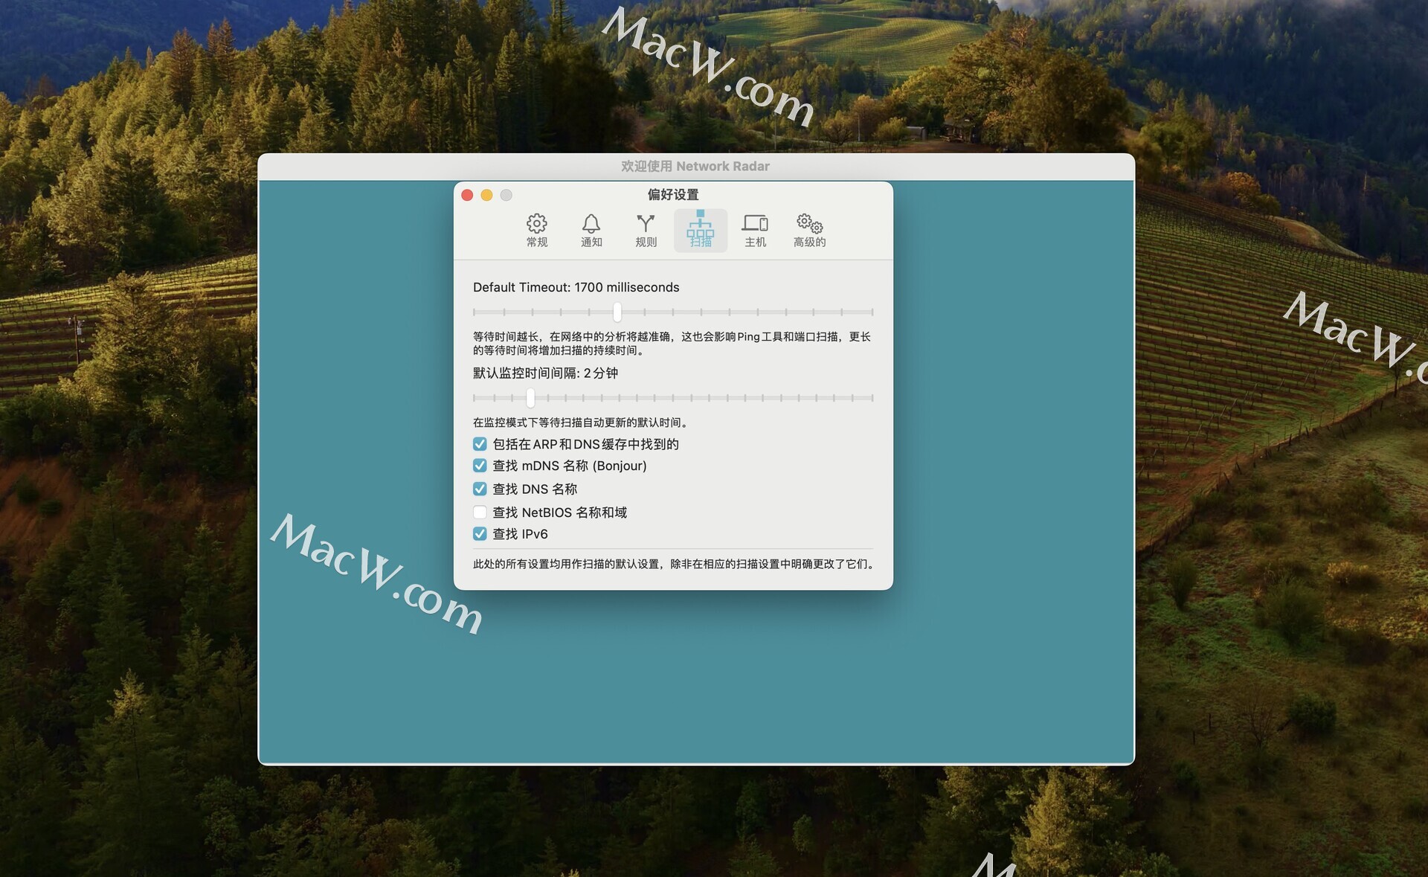
Task: Click the 欢迎使用 Network Radar window title
Action: click(x=695, y=167)
